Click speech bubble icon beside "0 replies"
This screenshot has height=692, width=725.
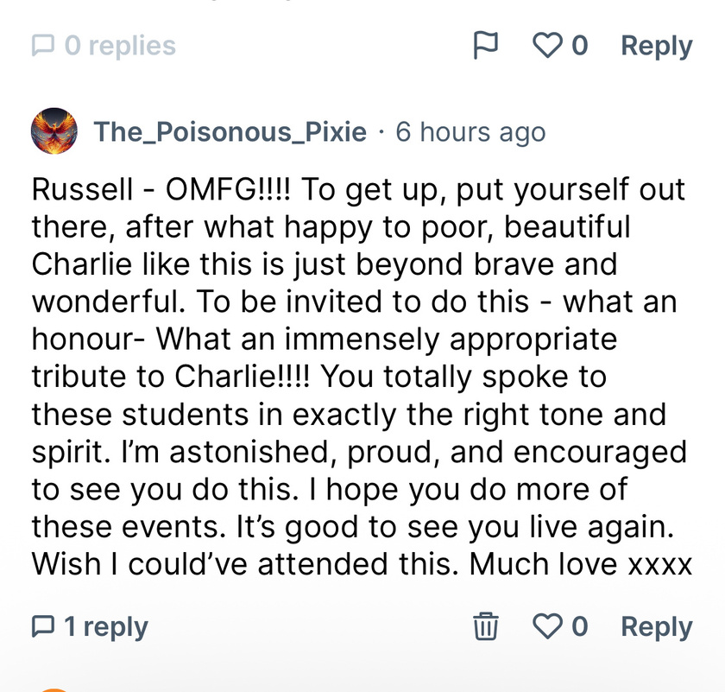tap(42, 46)
